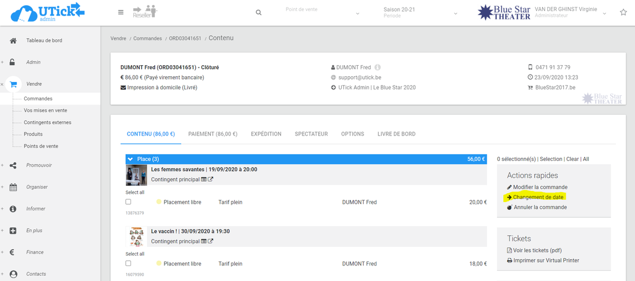
Task: Click the hamburger menu icon
Action: pyautogui.click(x=121, y=12)
